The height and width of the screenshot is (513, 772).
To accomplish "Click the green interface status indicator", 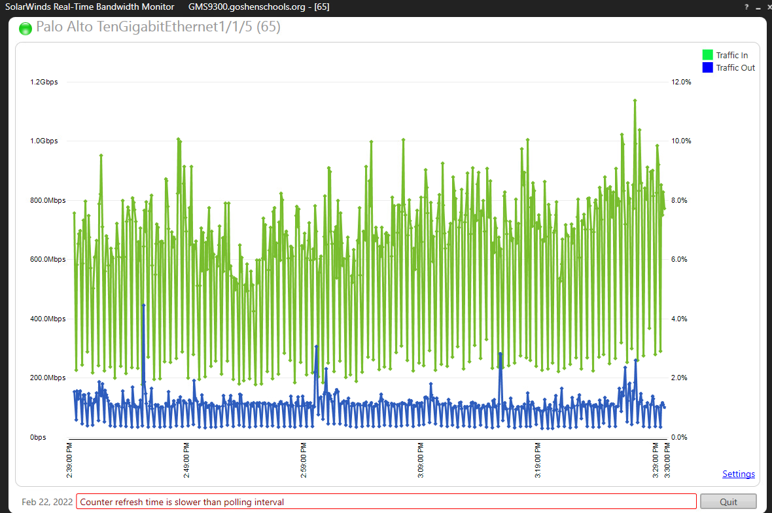I will (x=25, y=29).
